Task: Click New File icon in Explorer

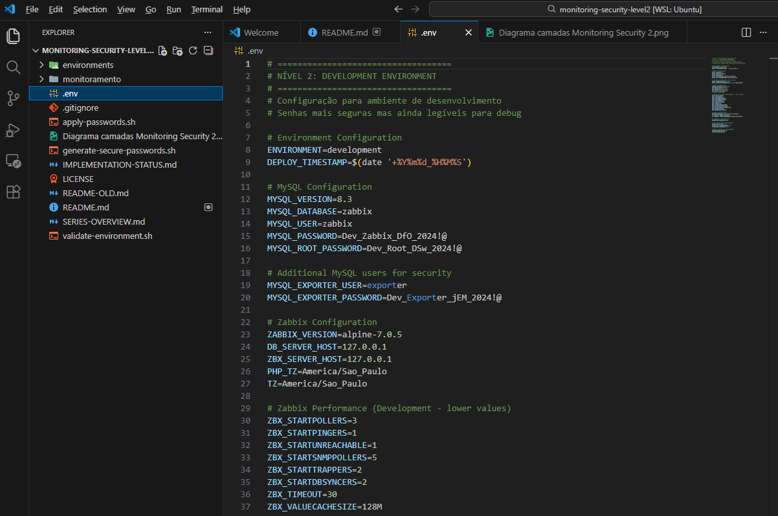Action: (x=163, y=50)
